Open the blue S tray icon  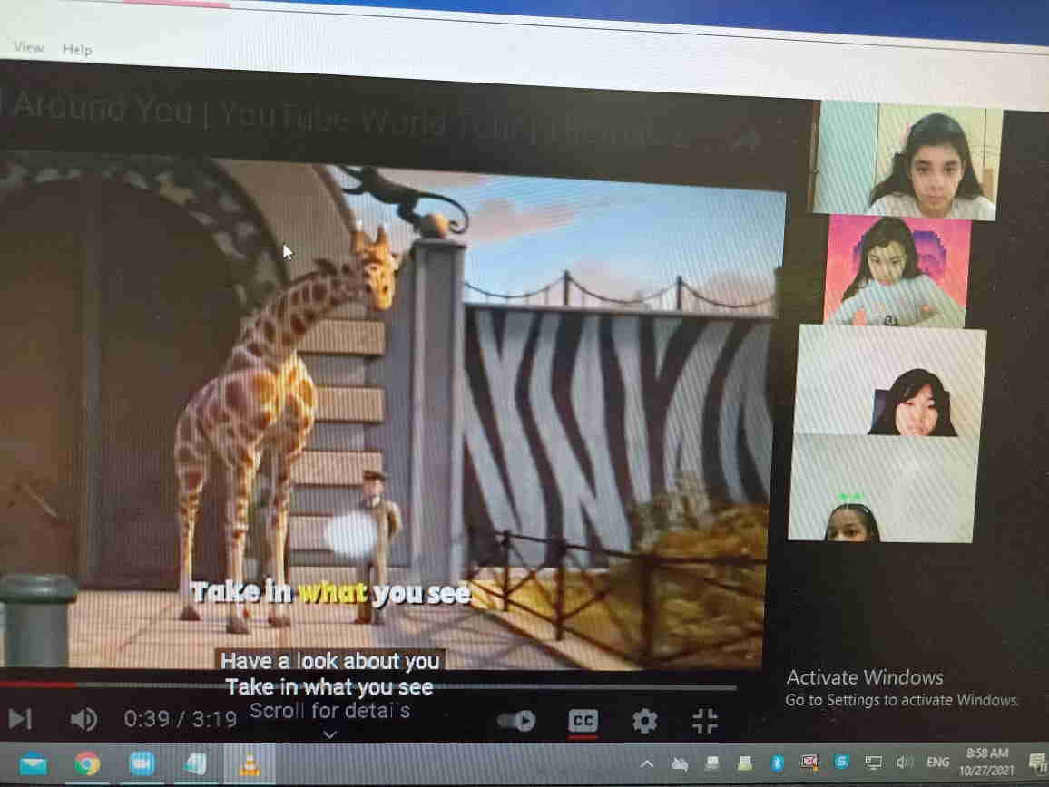[x=841, y=762]
